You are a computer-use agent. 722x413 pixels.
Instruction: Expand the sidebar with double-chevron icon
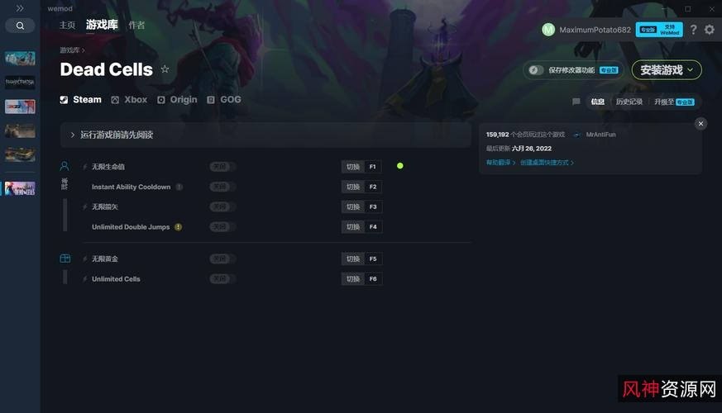[x=20, y=8]
